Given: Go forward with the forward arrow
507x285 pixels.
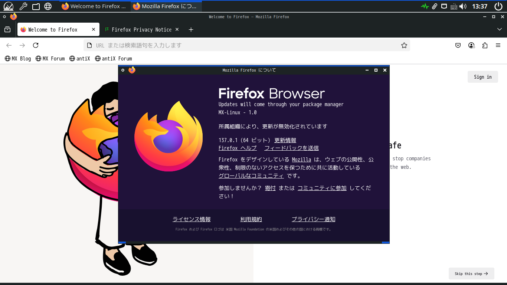Looking at the screenshot, I should [x=22, y=45].
